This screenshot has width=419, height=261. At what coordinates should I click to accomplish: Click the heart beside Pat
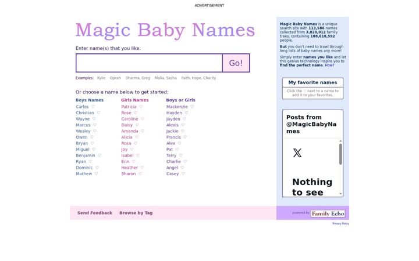tap(177, 150)
